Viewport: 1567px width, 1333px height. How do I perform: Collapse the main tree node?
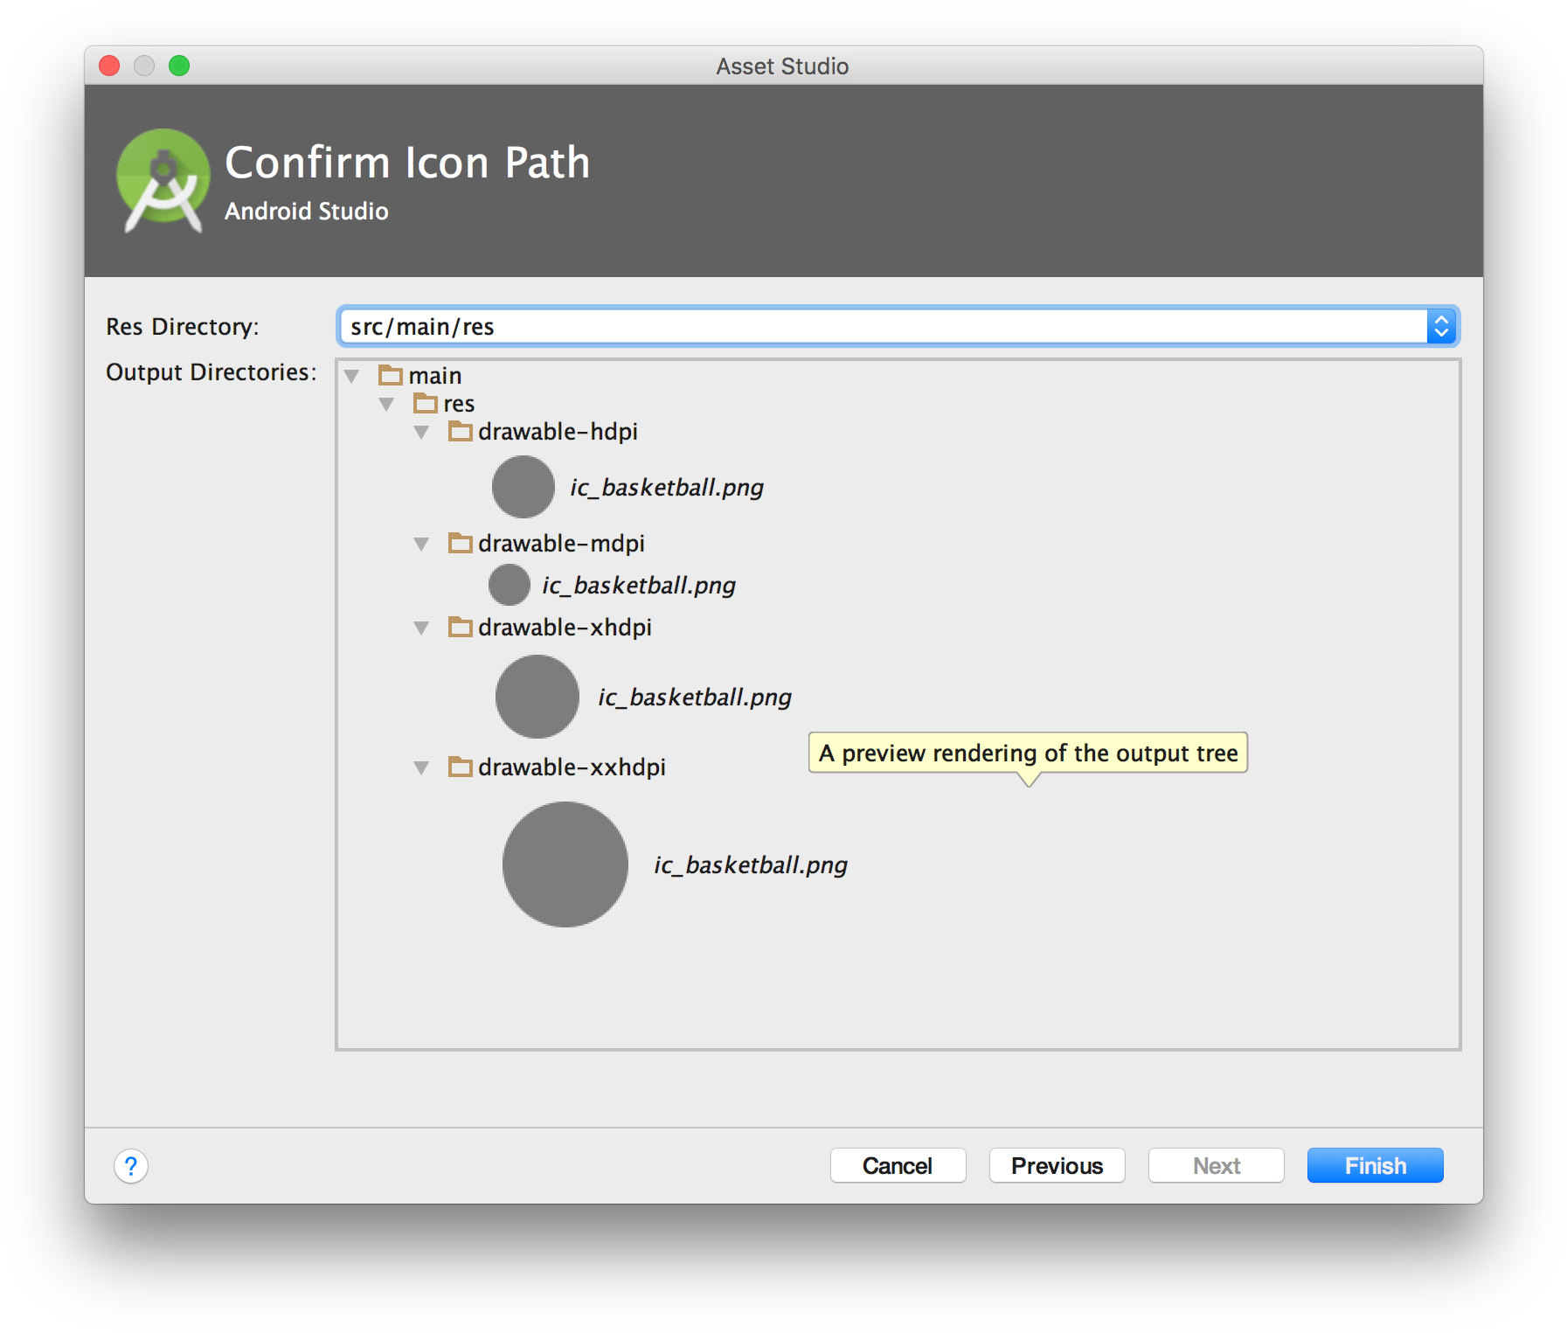(x=352, y=375)
